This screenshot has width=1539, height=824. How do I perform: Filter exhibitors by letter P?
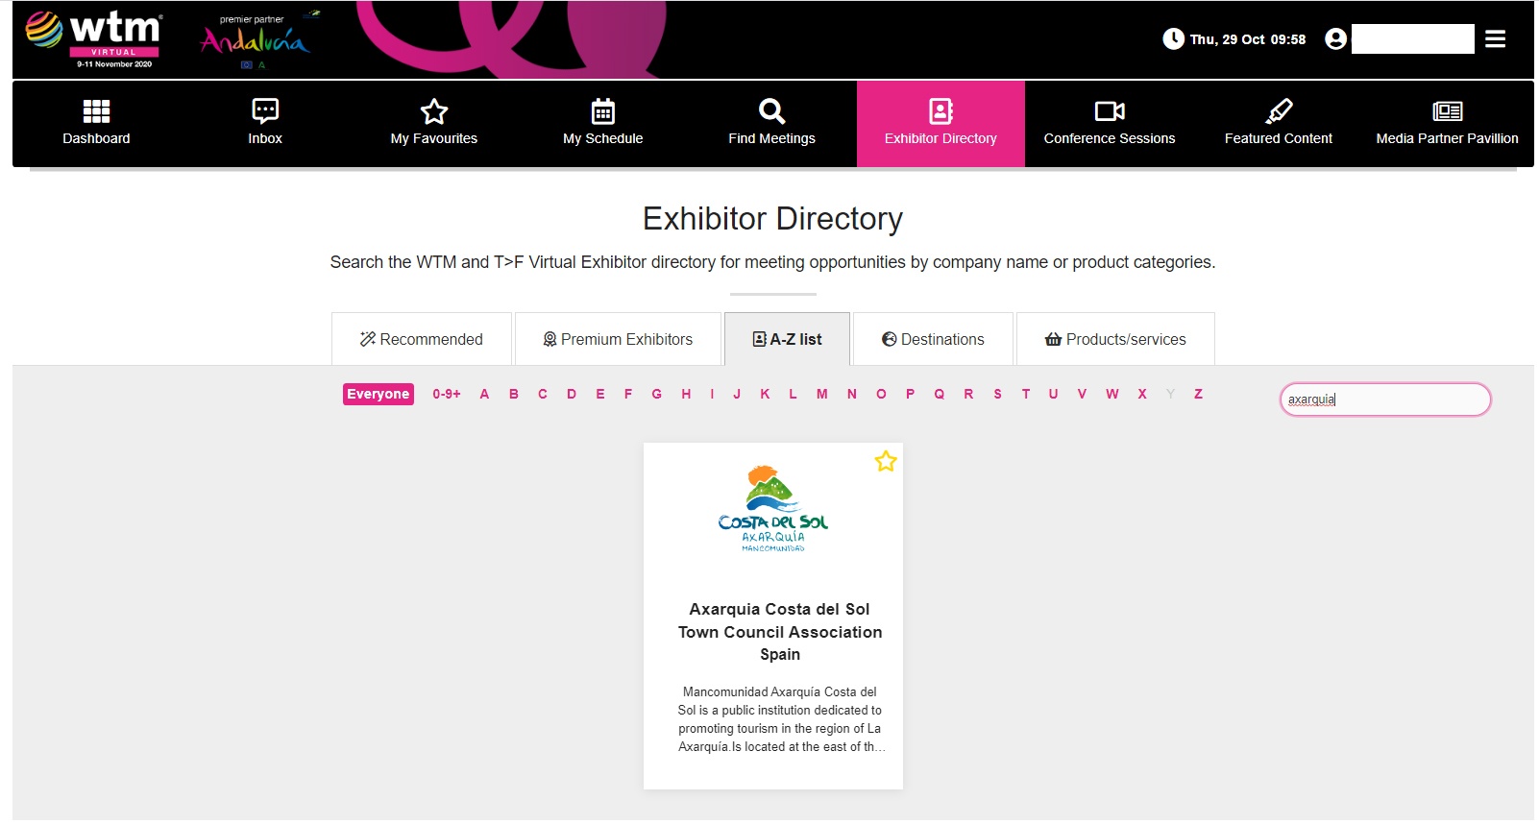click(x=911, y=394)
